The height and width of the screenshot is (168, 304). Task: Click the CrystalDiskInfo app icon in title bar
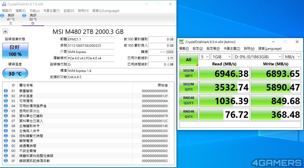pos(4,4)
